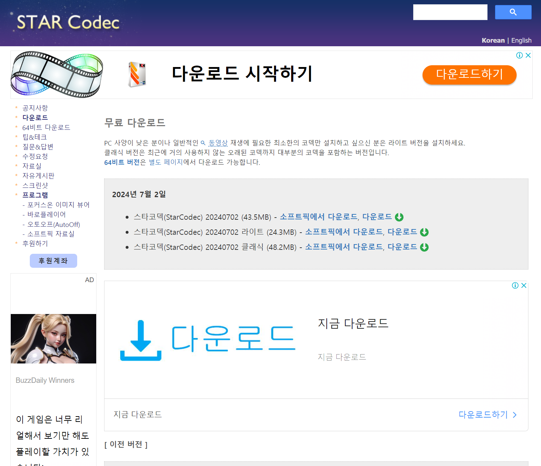Click green download arrow for 라이트 version
Image resolution: width=541 pixels, height=466 pixels.
(424, 232)
